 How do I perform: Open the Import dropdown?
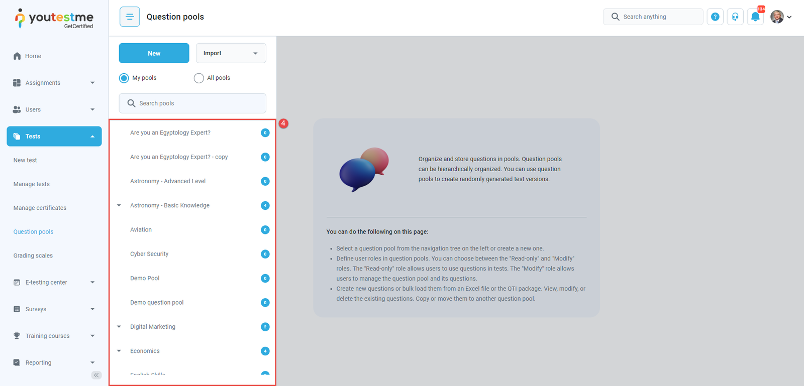(231, 53)
